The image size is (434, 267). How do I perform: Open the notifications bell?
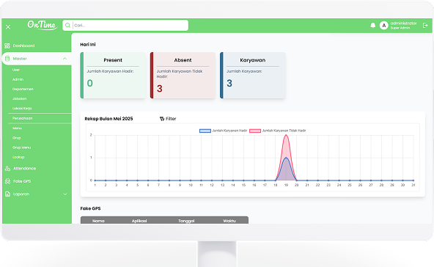(x=373, y=26)
